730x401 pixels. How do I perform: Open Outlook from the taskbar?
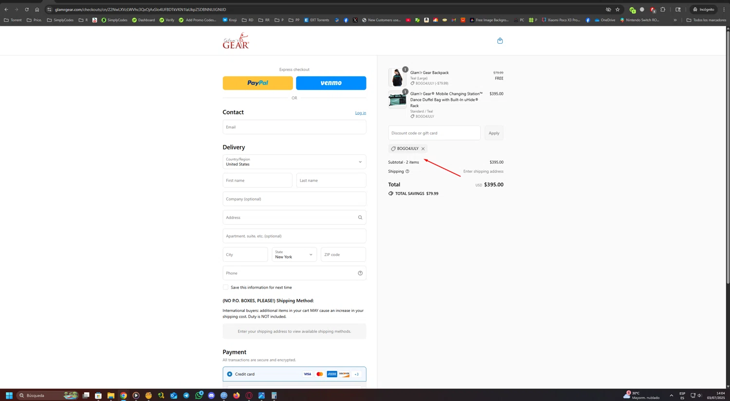(x=174, y=396)
